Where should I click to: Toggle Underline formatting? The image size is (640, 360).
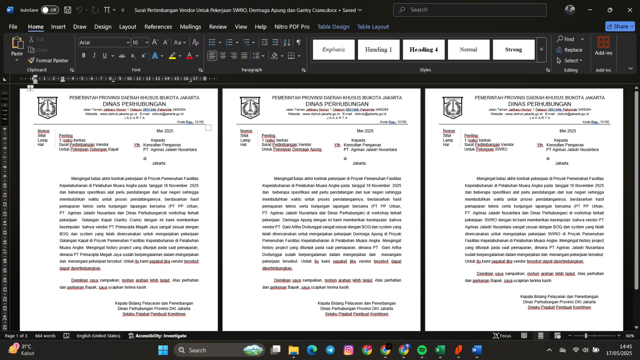pyautogui.click(x=105, y=56)
